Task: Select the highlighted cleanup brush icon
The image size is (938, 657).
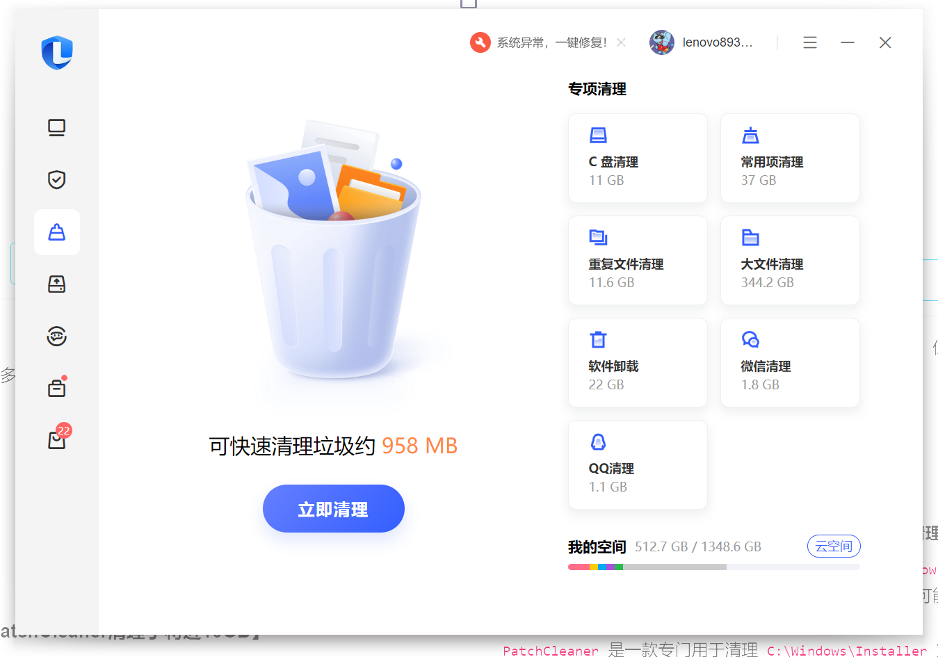Action: [56, 232]
